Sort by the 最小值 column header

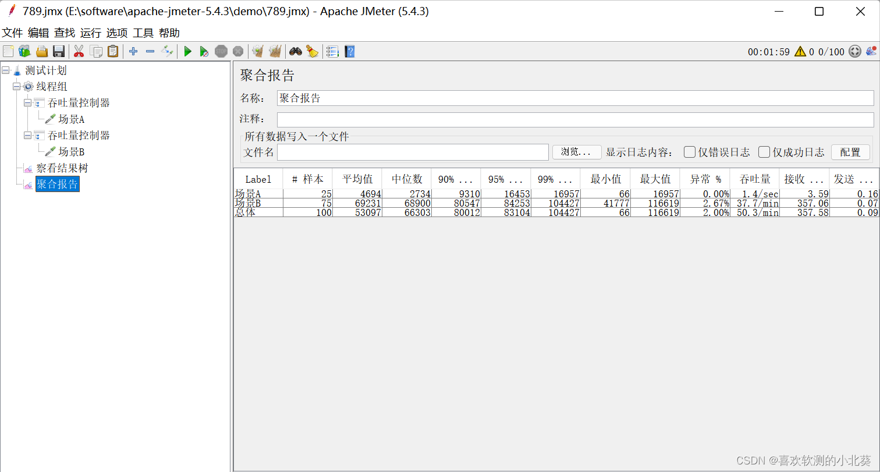point(605,179)
